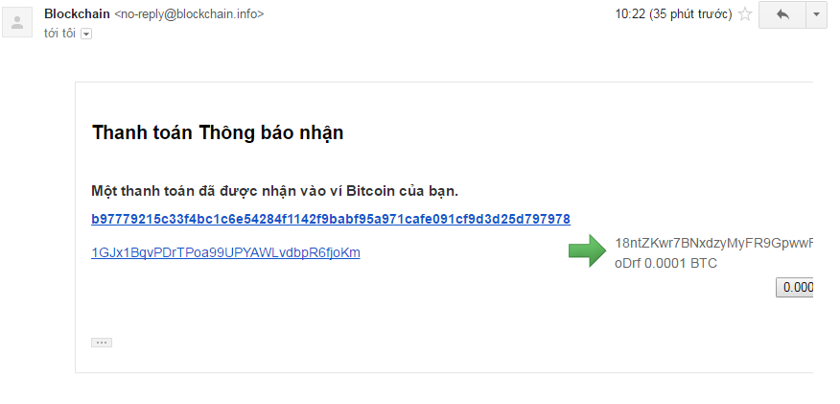The width and height of the screenshot is (840, 404).
Task: Click the 0.000 amount button
Action: (795, 288)
